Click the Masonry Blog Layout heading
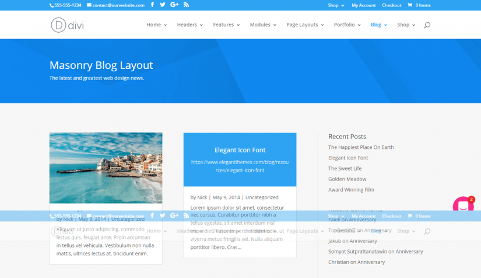The width and height of the screenshot is (481, 278). pos(101,65)
